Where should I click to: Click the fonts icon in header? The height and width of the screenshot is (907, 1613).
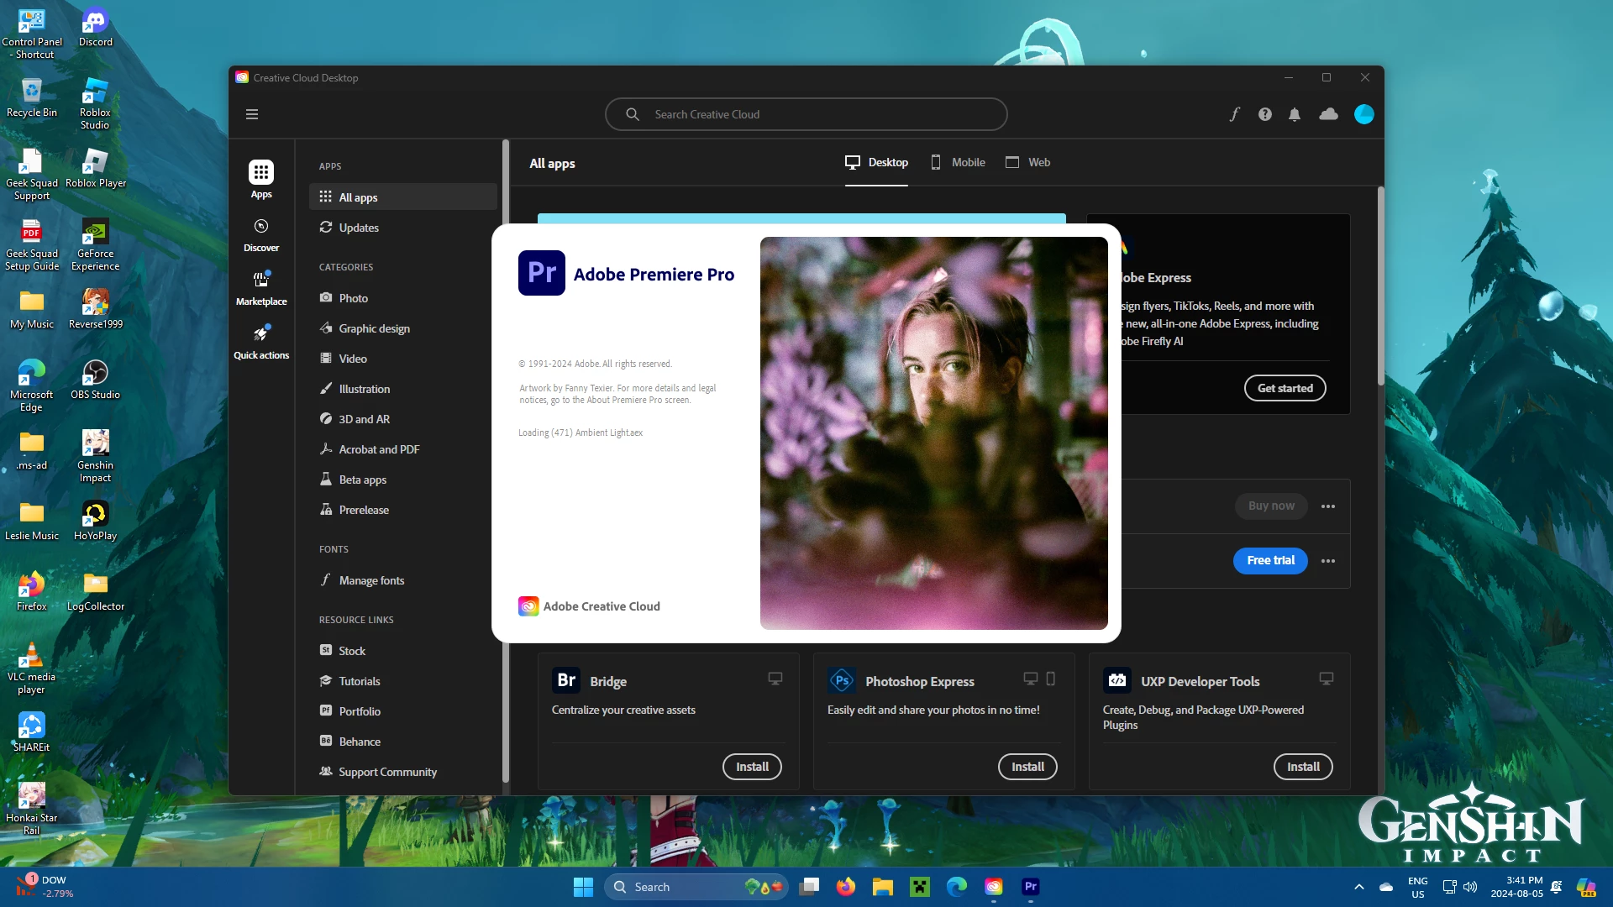[x=1234, y=114]
